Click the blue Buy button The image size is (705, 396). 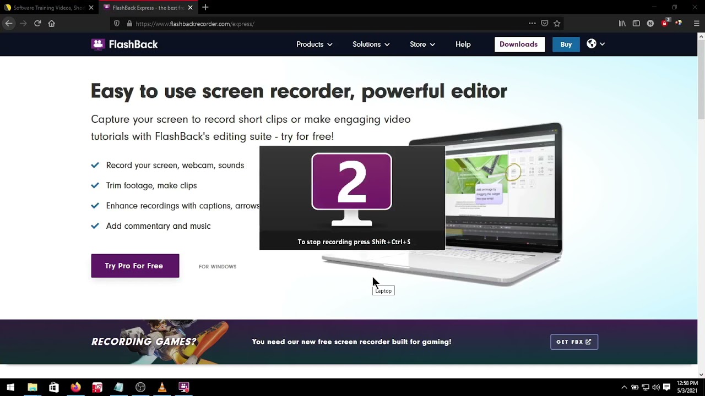click(566, 44)
